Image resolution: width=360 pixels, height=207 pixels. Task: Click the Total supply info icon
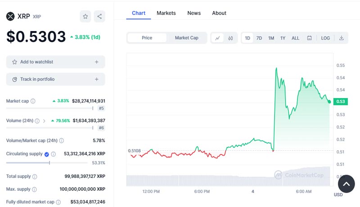click(x=35, y=176)
